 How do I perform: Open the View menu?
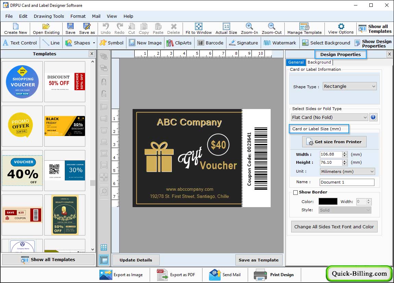pos(112,16)
